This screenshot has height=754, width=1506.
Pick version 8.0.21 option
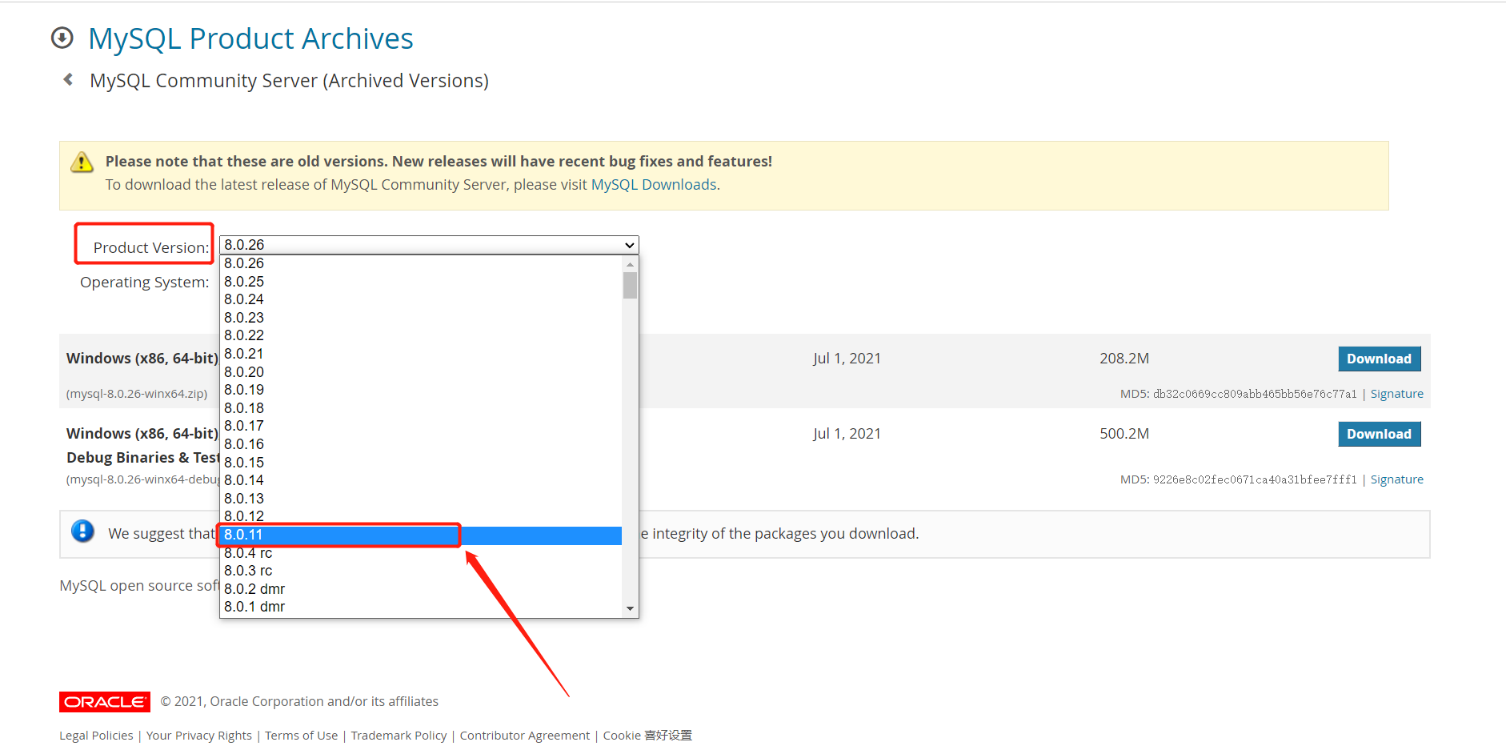point(421,354)
